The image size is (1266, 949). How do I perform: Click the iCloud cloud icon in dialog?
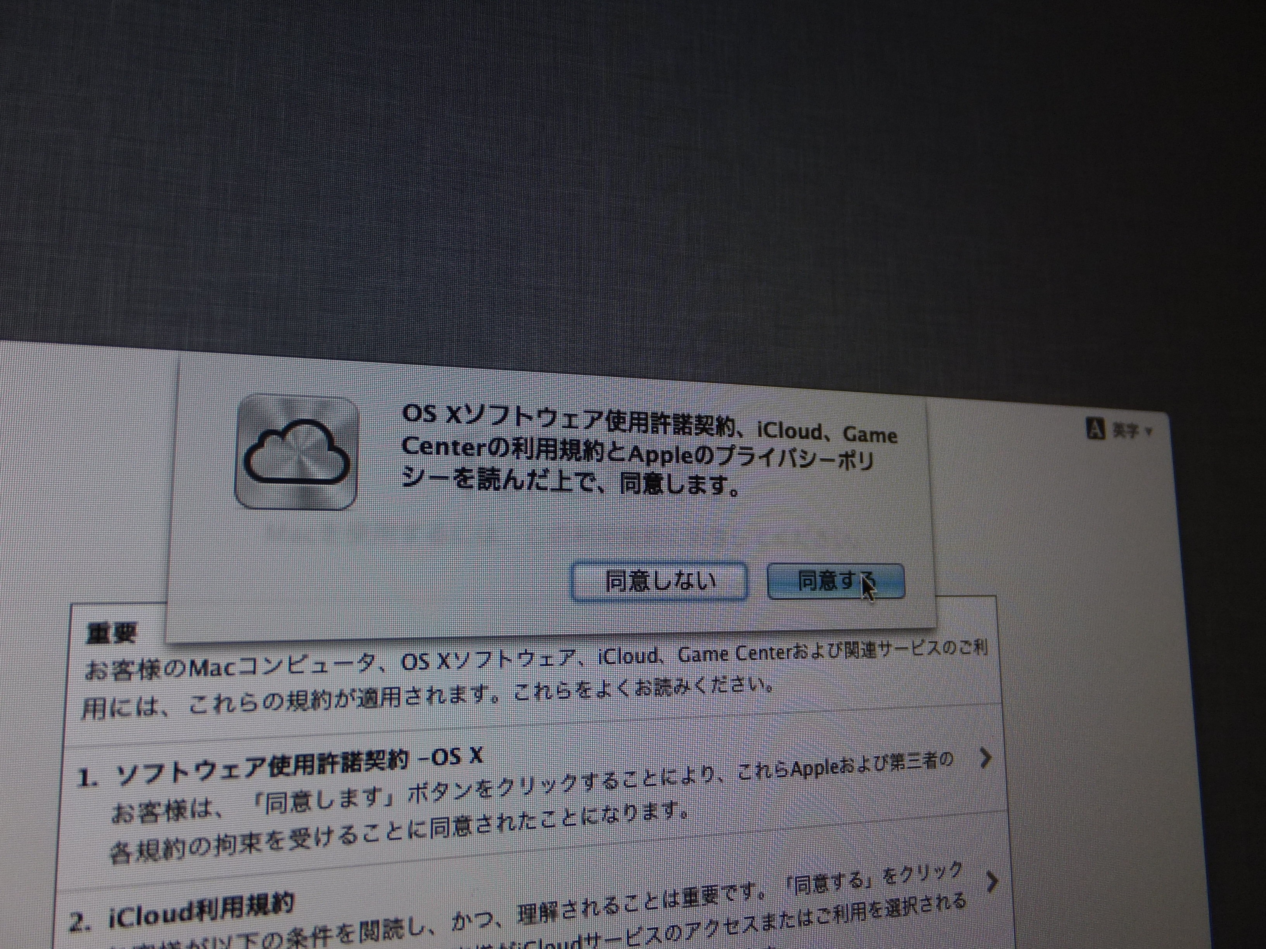[296, 452]
